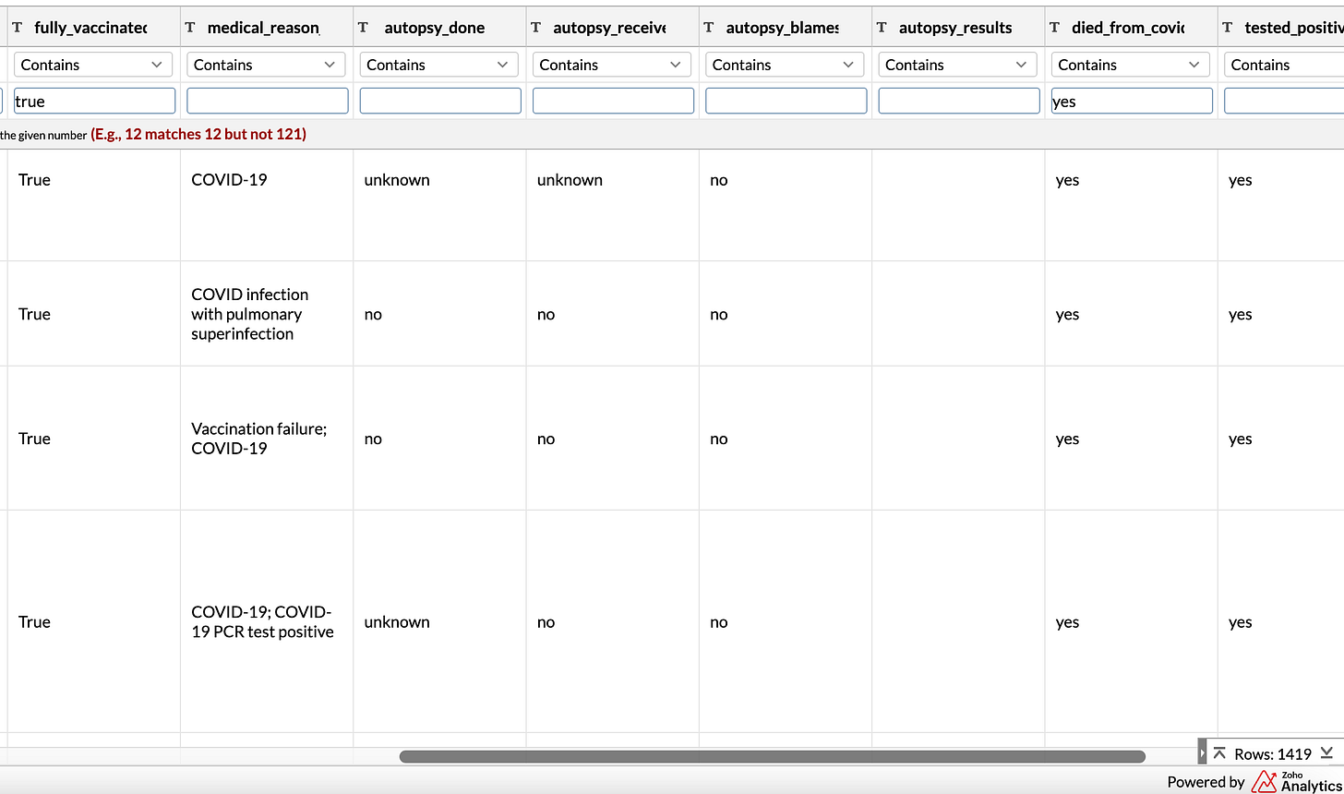Click the died_from_covid column header name
The height and width of the screenshot is (794, 1344).
coord(1128,28)
